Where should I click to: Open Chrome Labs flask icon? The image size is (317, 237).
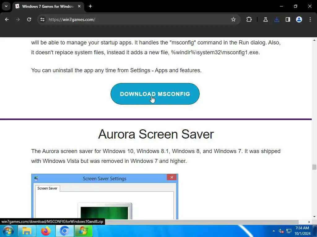point(265,19)
